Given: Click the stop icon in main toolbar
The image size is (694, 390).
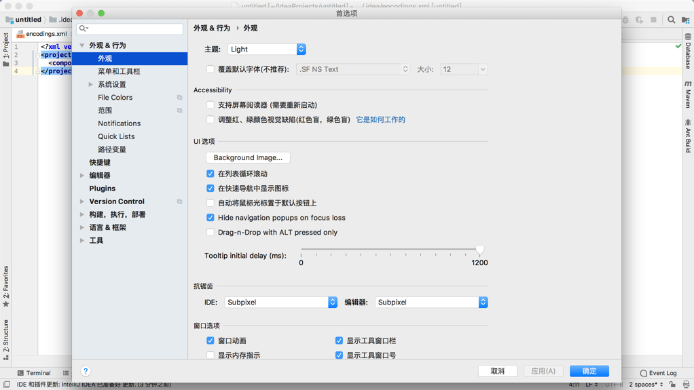Looking at the screenshot, I should (x=653, y=20).
